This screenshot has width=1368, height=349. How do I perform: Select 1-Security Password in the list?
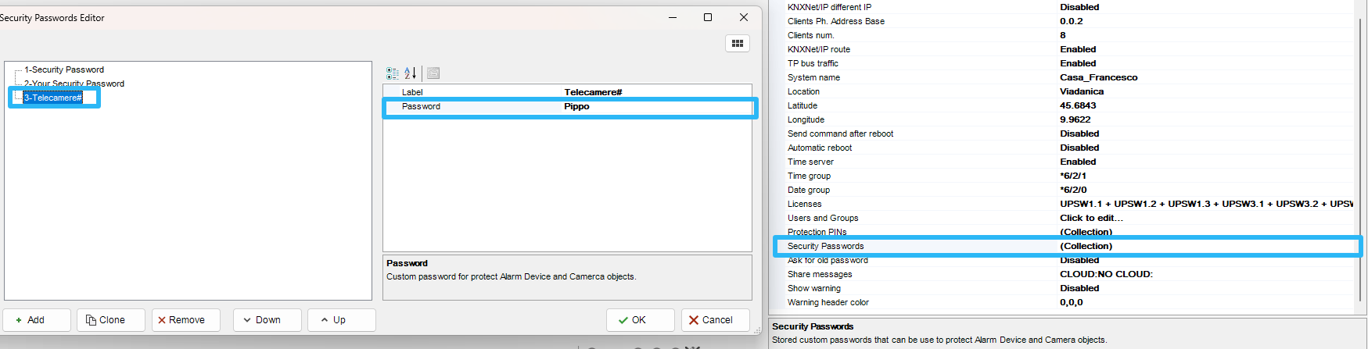pyautogui.click(x=64, y=69)
